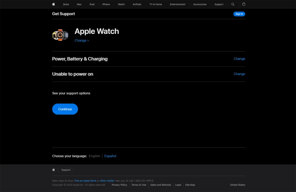
Task: Change the Unable to power on issue
Action: pos(239,74)
